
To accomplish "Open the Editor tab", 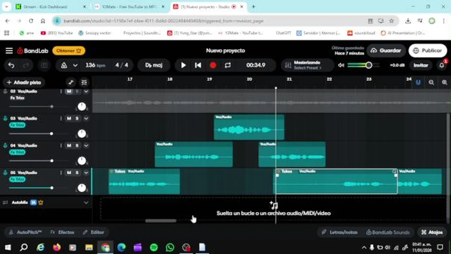I will pyautogui.click(x=93, y=232).
